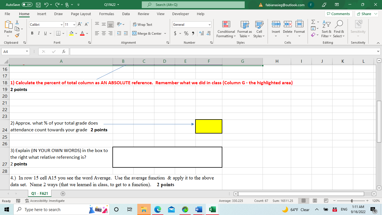Open the Conditional Formatting menu
Viewport: 382px width, 215px height.
(226, 29)
